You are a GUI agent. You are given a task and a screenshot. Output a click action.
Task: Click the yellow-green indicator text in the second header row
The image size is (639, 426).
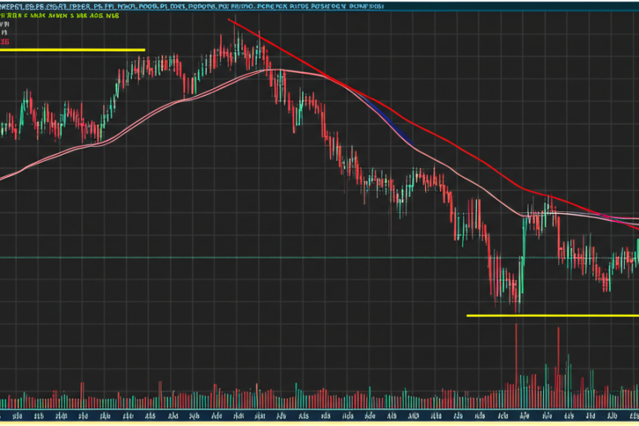pos(61,15)
